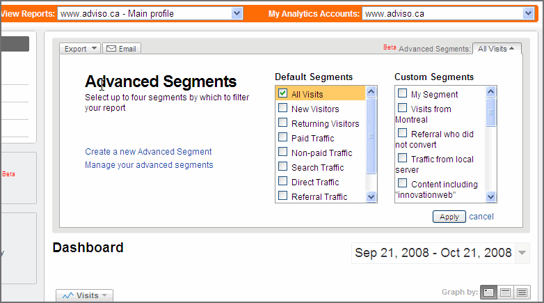Select the last Graph by view icon
Image resolution: width=544 pixels, height=303 pixels.
522,293
